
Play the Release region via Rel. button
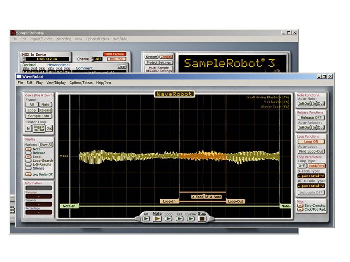(x=180, y=219)
